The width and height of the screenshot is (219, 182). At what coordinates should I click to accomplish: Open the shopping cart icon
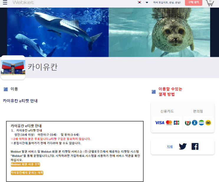210,3
